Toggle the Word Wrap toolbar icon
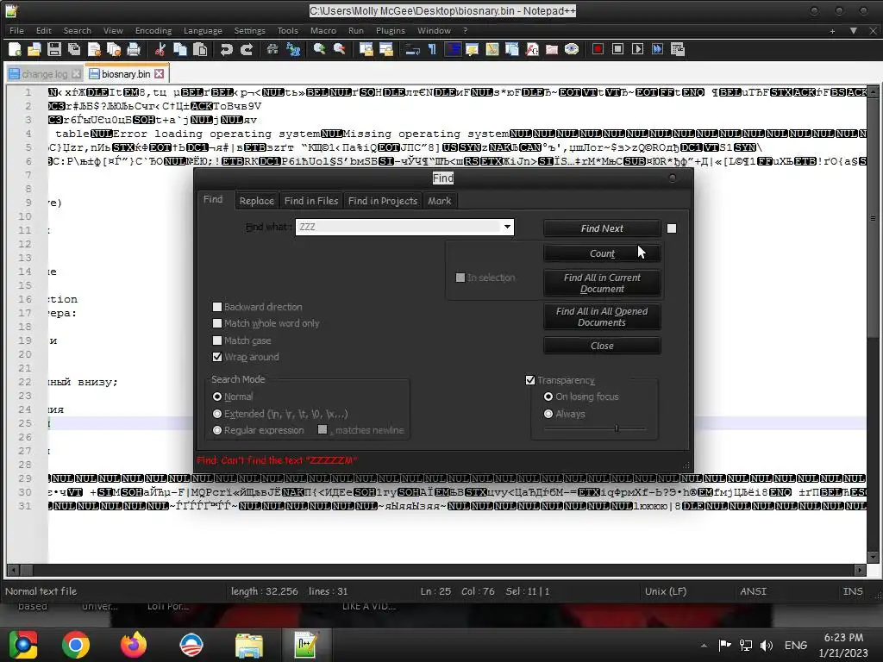 click(x=413, y=49)
